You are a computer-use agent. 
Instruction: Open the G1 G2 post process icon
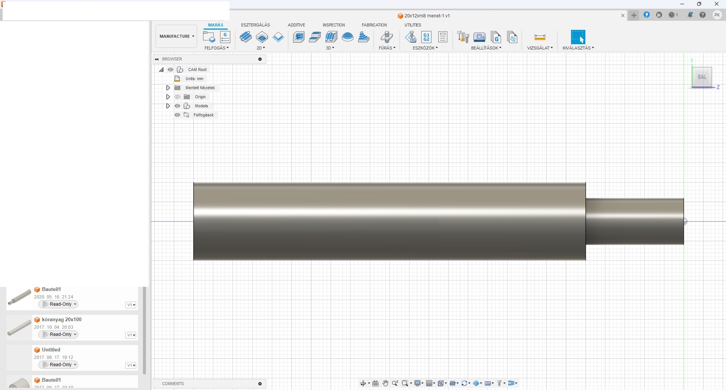(x=427, y=37)
